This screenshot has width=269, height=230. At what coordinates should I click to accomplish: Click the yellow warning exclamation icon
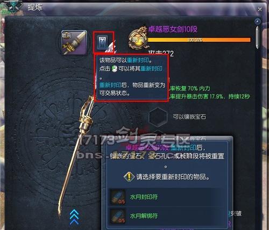point(129,177)
